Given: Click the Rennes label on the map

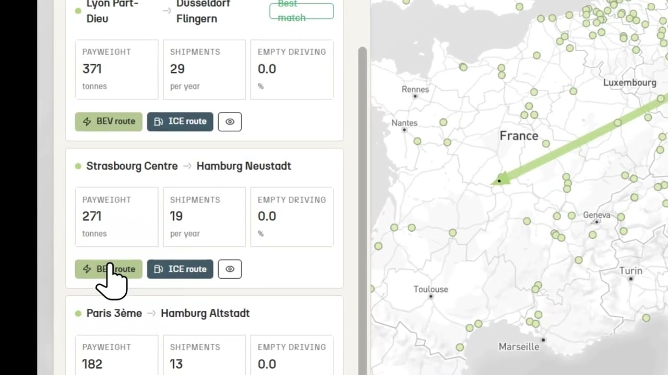Looking at the screenshot, I should coord(415,90).
